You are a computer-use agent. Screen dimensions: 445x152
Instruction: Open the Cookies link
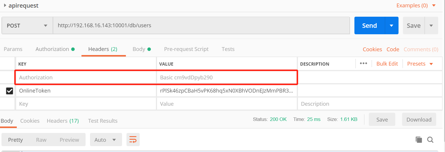click(x=372, y=49)
